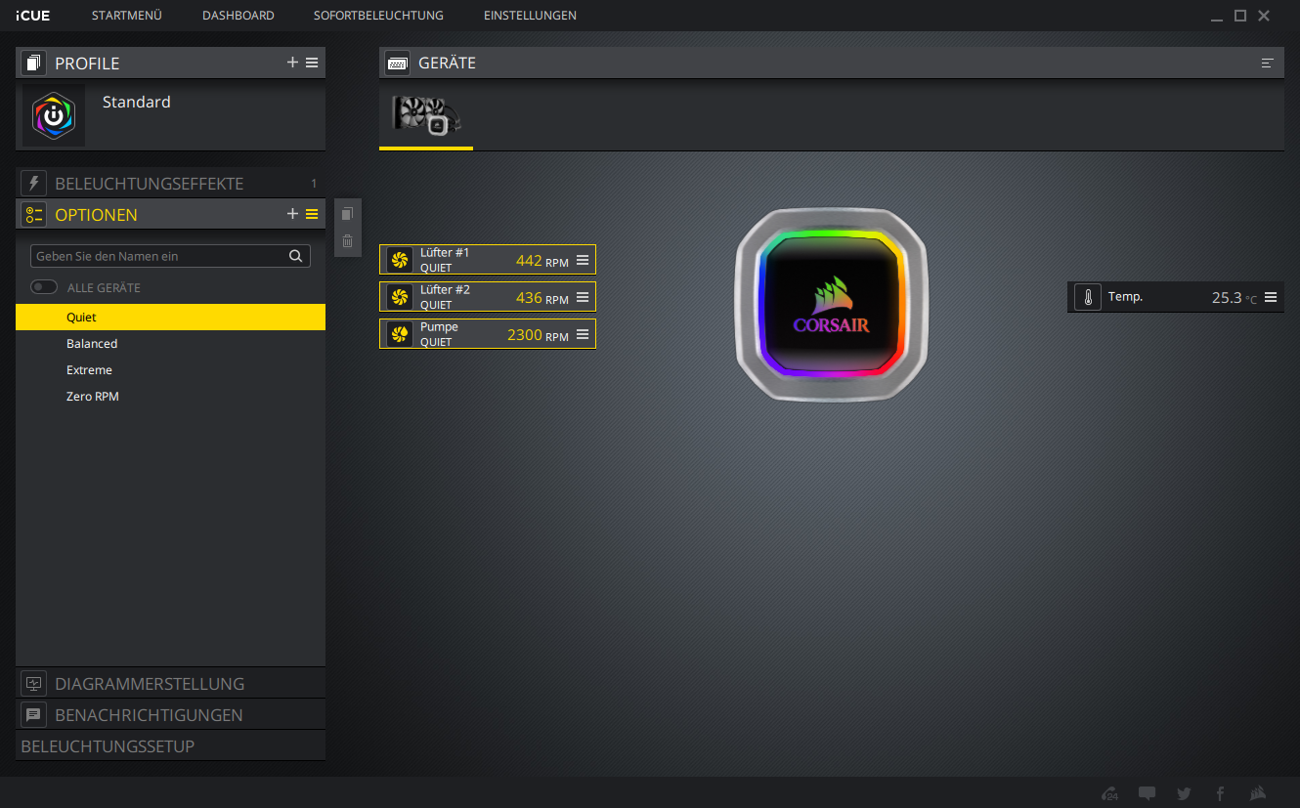Open the Temp. sensor hamburger menu
Viewport: 1300px width, 808px height.
[x=1271, y=297]
